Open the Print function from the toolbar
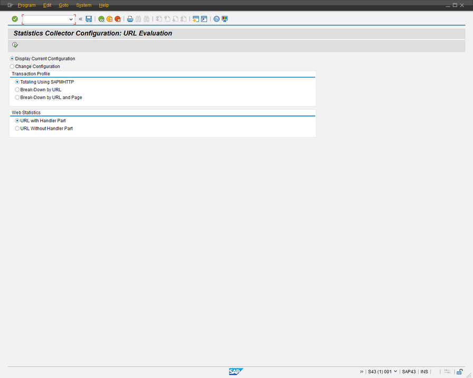 [x=130, y=18]
